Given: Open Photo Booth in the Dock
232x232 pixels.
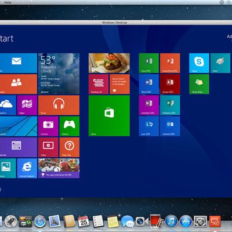Looking at the screenshot, I should (156, 221).
